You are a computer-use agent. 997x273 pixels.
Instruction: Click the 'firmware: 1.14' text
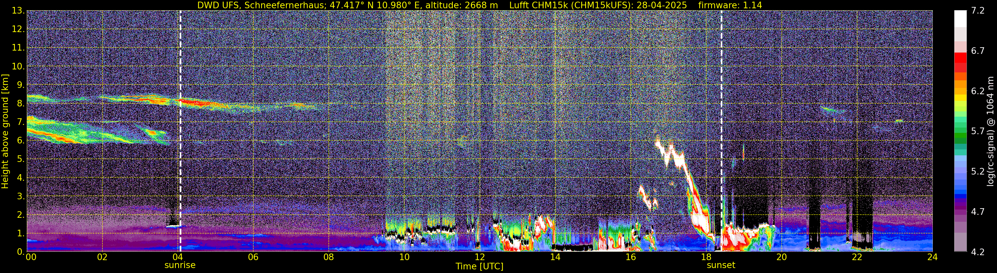730,5
